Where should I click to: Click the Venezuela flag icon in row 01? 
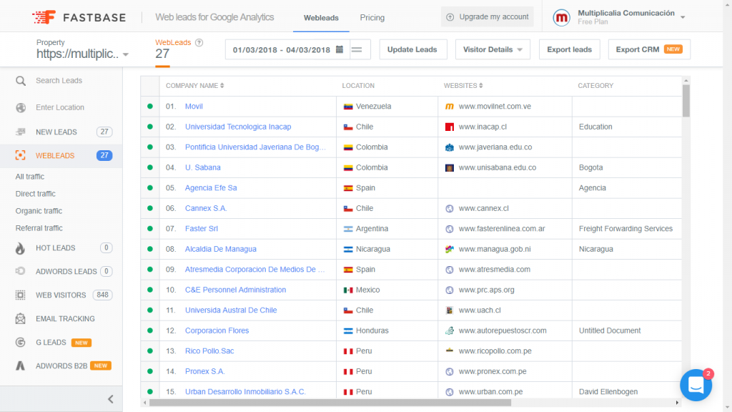pos(348,107)
